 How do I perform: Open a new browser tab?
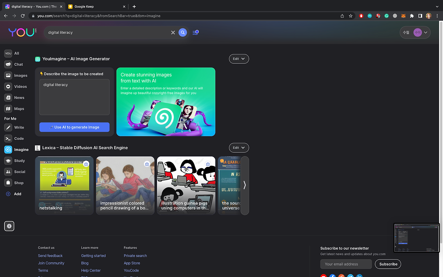tap(134, 7)
